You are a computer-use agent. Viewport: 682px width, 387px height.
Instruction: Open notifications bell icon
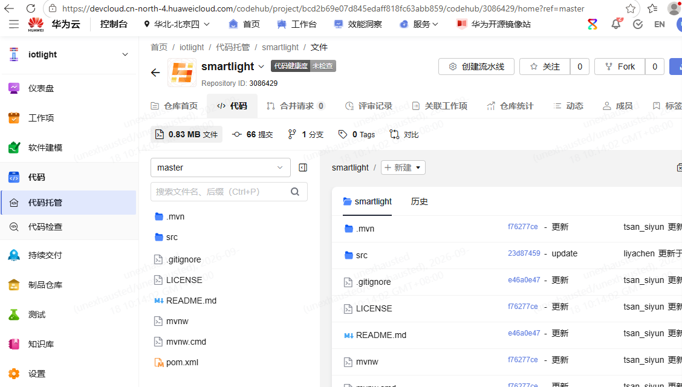coord(616,24)
